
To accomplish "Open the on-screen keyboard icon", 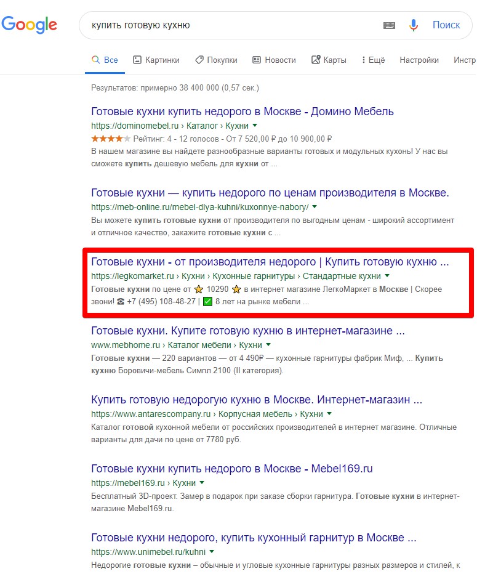I will click(x=389, y=25).
